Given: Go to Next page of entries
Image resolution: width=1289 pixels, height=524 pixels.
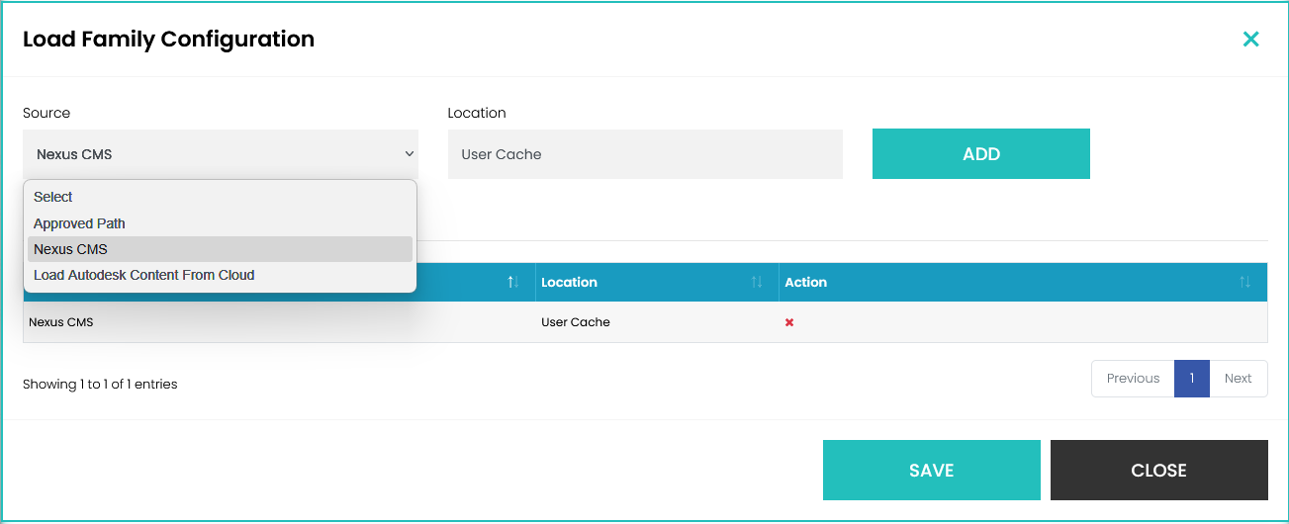Looking at the screenshot, I should point(1238,379).
